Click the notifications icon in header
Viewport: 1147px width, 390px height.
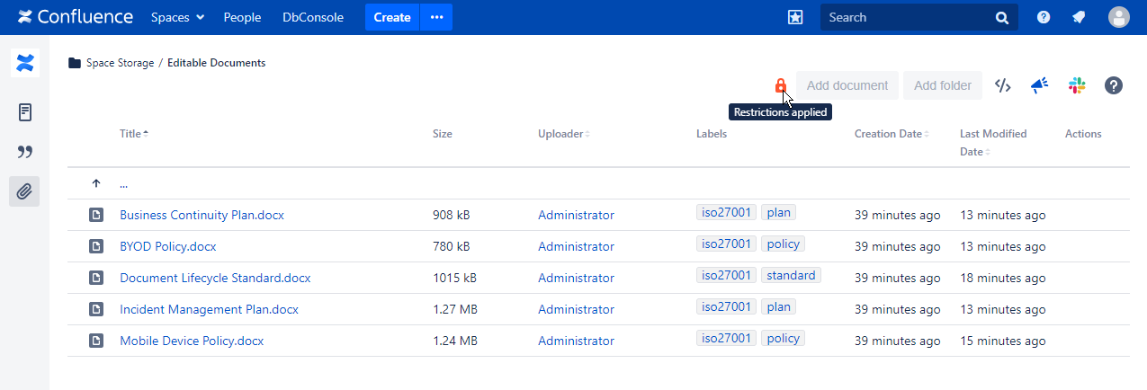1079,17
